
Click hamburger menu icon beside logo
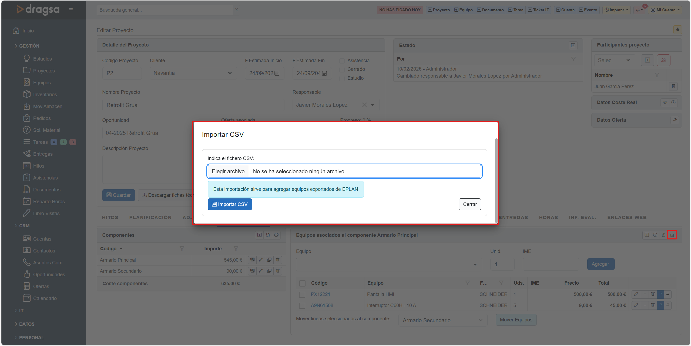point(71,10)
